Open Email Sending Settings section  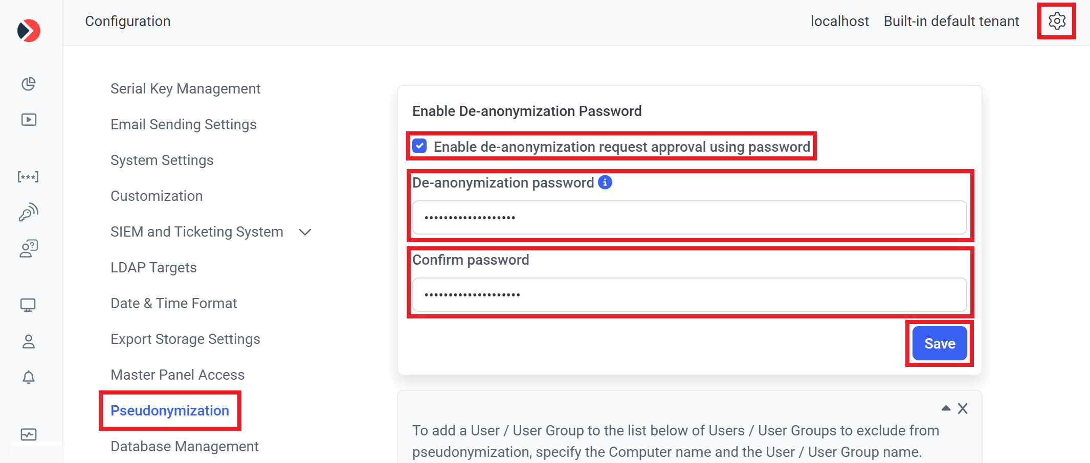click(184, 125)
